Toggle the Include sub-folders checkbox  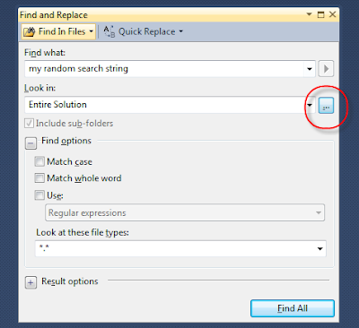[x=29, y=124]
